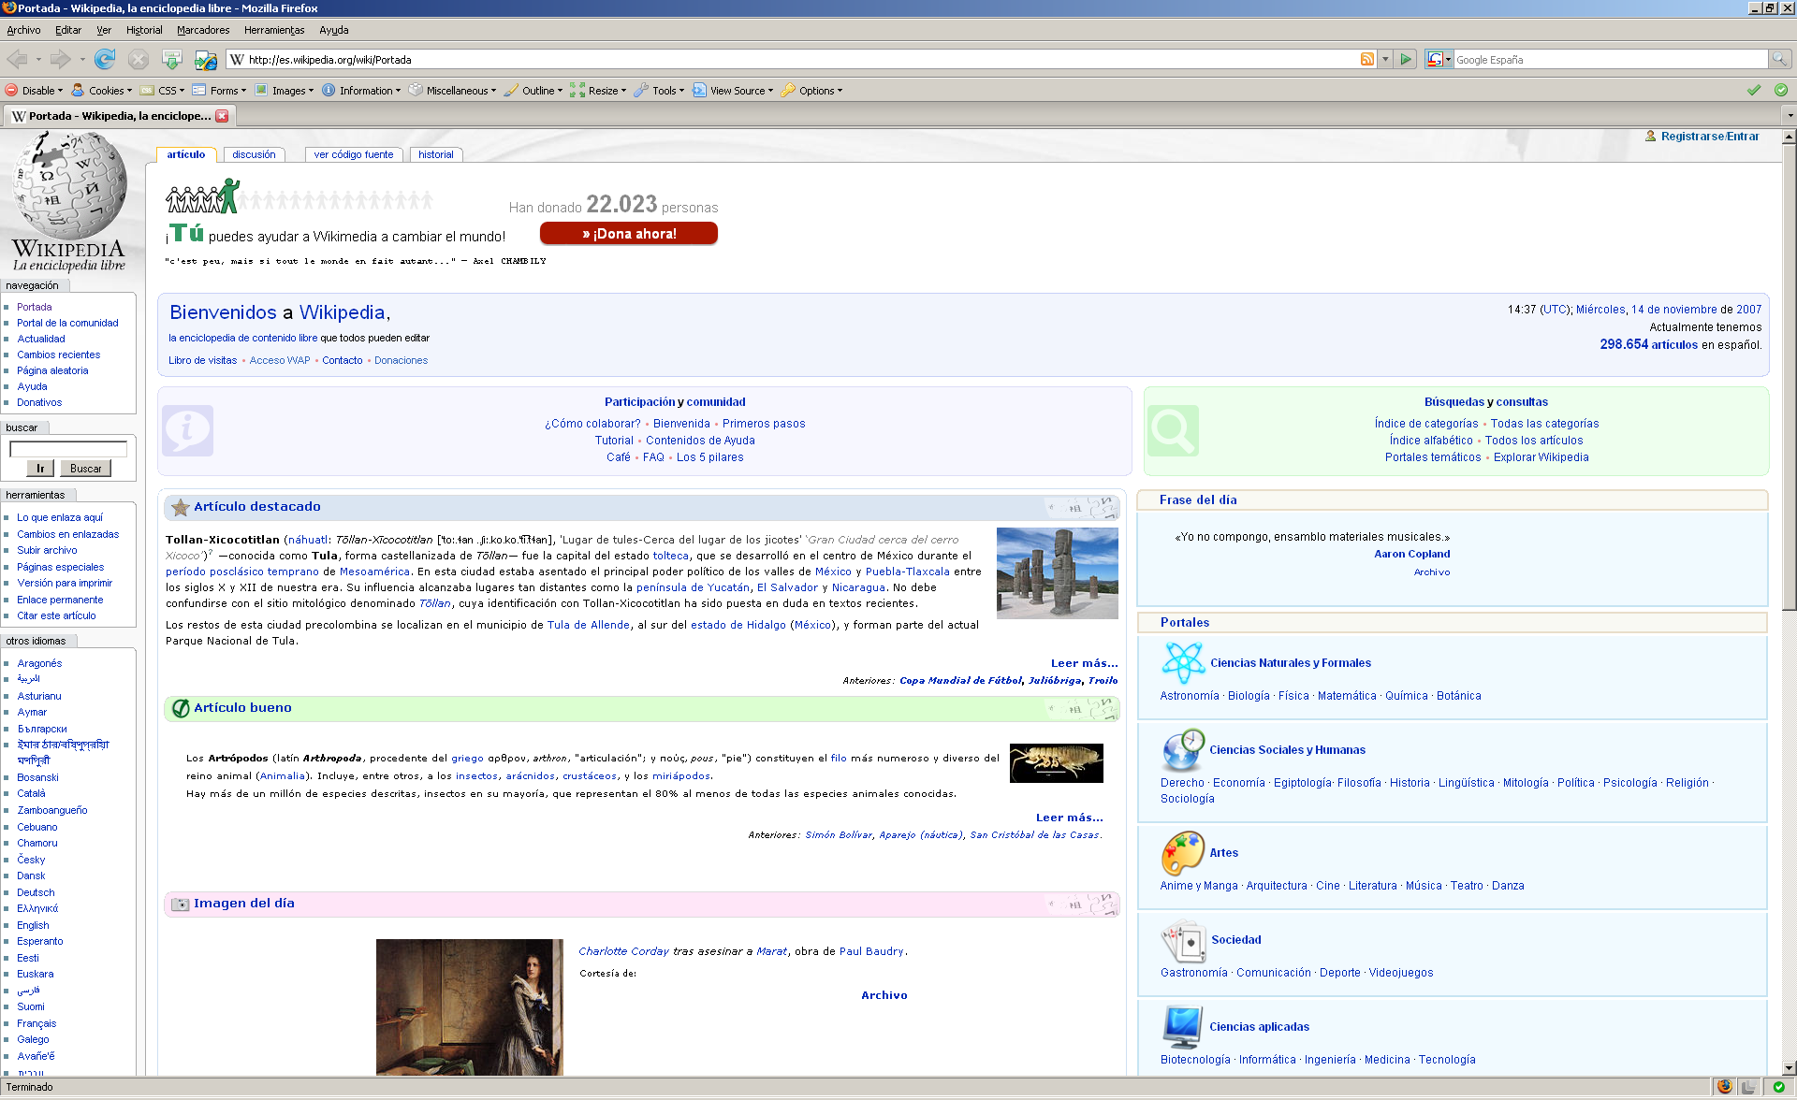The image size is (1797, 1100).
Task: Open the Resize dropdown menu
Action: pyautogui.click(x=598, y=91)
